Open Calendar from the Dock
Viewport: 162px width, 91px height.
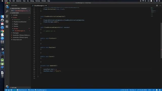(2, 24)
